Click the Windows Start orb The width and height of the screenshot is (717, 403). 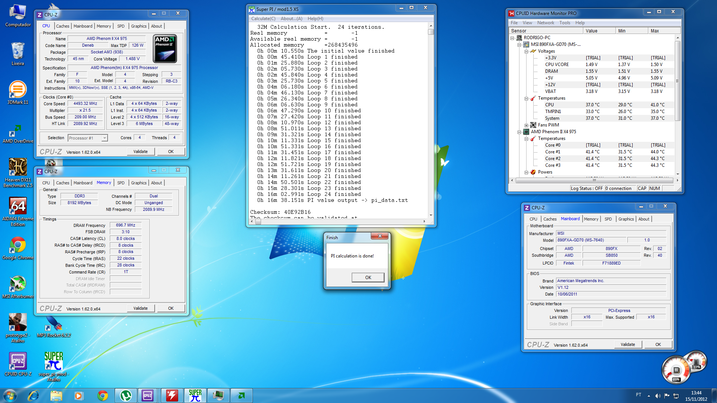[x=10, y=396]
